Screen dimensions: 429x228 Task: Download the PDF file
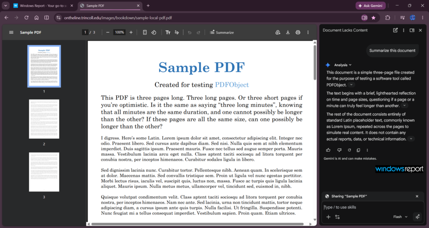pyautogui.click(x=288, y=32)
